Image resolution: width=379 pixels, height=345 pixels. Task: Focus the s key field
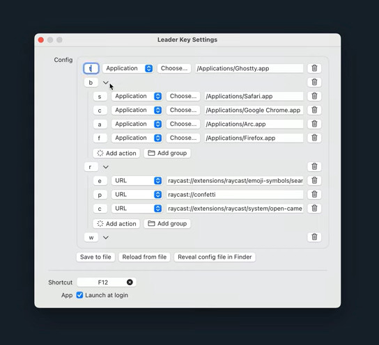tap(100, 97)
